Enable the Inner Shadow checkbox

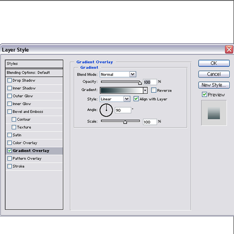(x=9, y=88)
